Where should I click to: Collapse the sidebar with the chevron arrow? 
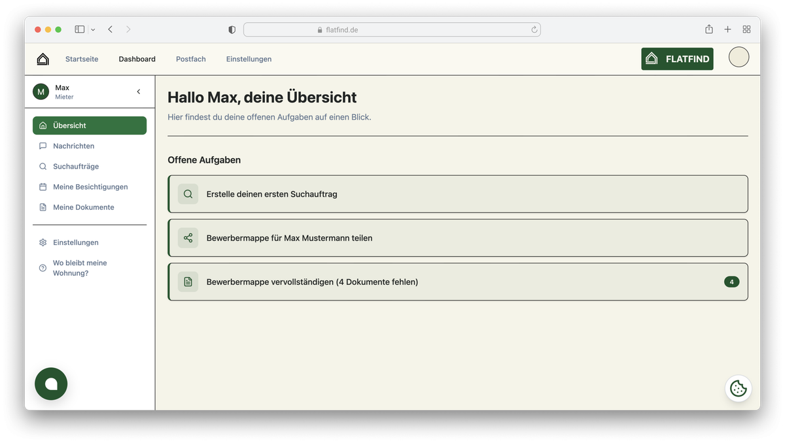coord(138,92)
